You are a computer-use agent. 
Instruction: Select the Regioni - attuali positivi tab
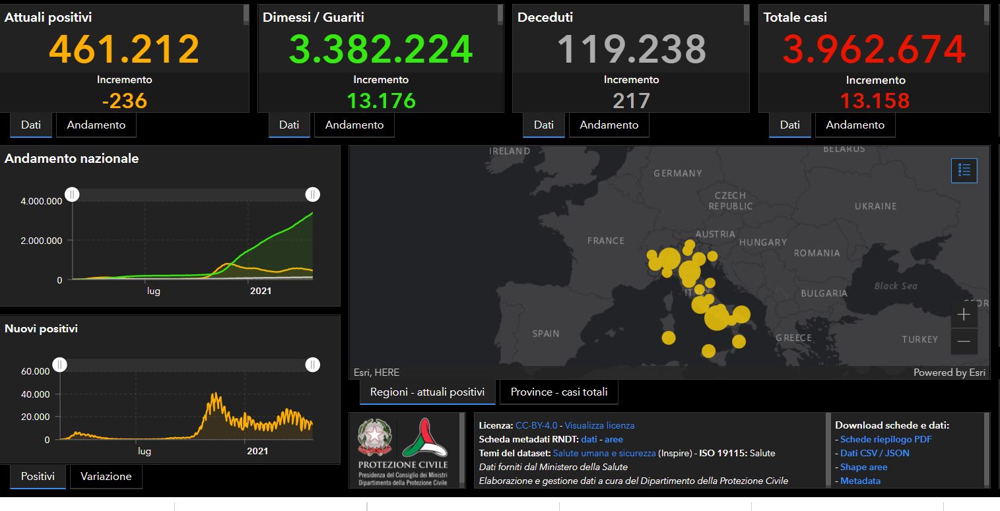point(427,392)
